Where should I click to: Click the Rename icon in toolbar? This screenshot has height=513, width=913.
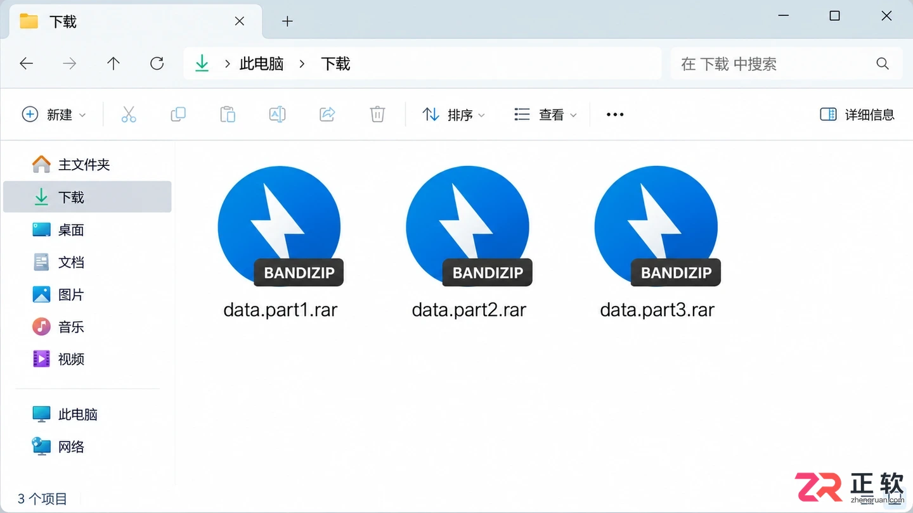coord(277,115)
